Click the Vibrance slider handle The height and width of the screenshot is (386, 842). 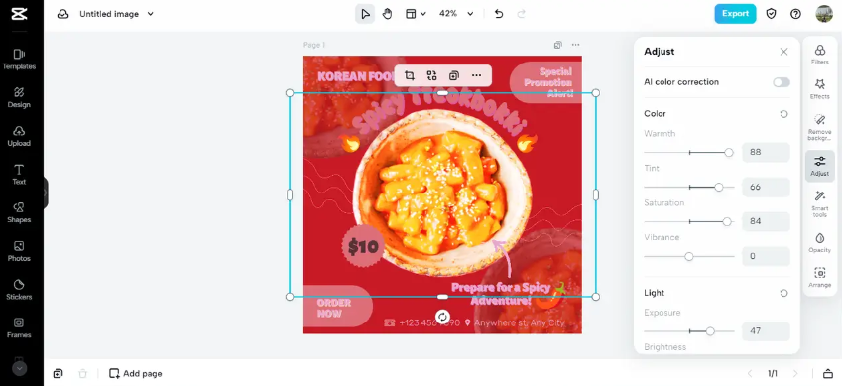pos(688,256)
